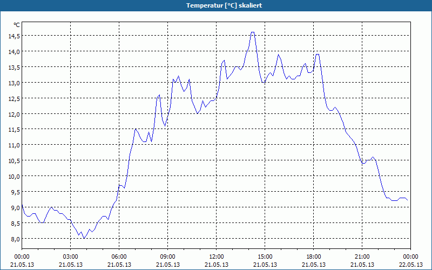
Task: Click the "18:00" time label
Action: pyautogui.click(x=314, y=257)
